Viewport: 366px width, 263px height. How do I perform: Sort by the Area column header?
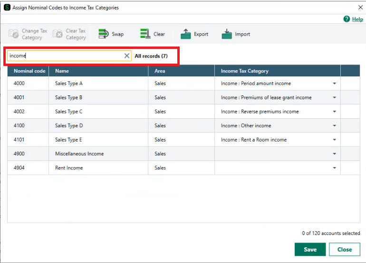[182, 71]
